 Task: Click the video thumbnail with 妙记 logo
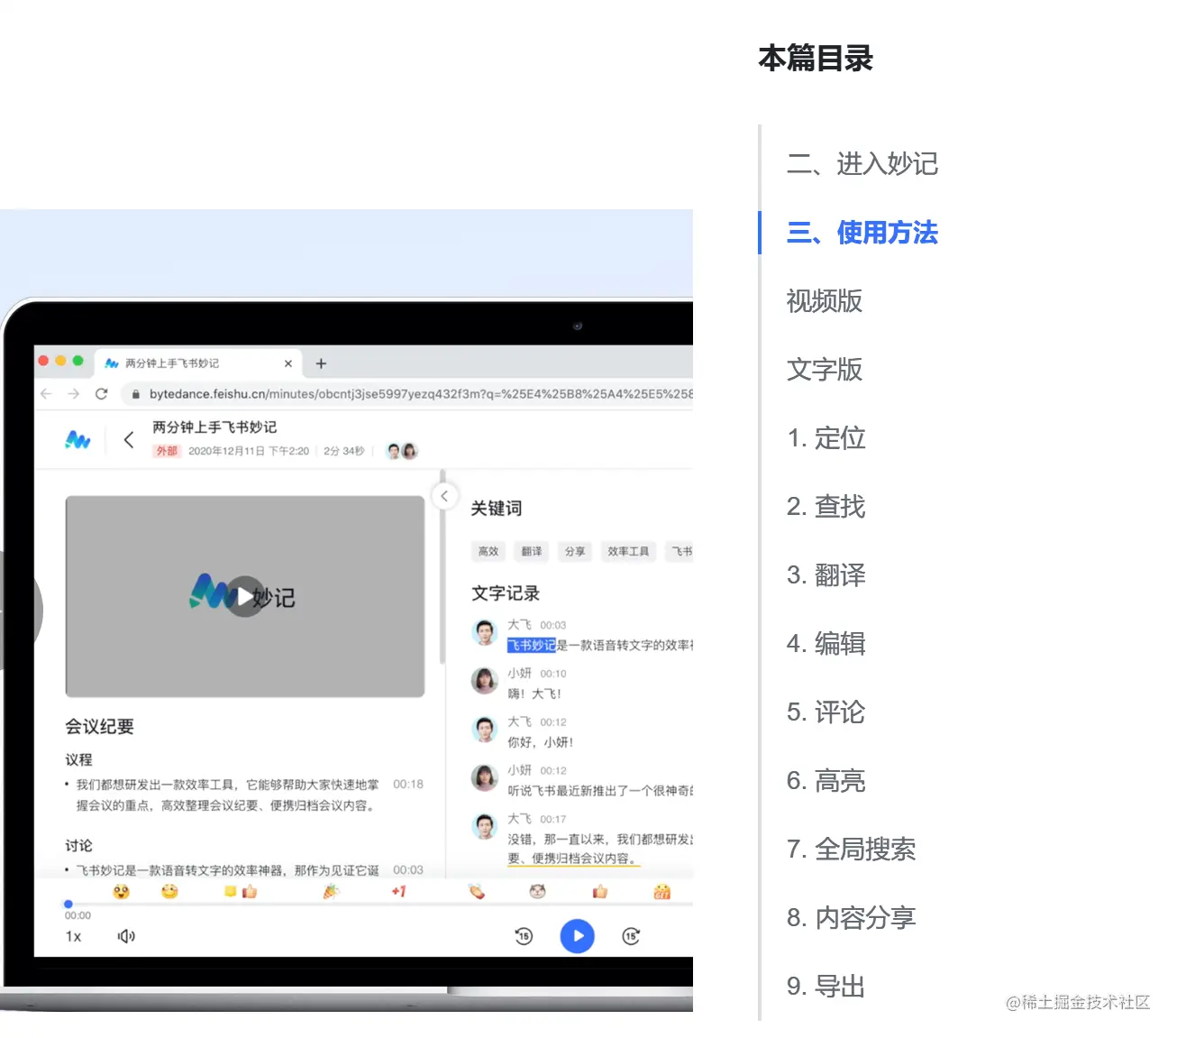point(245,596)
